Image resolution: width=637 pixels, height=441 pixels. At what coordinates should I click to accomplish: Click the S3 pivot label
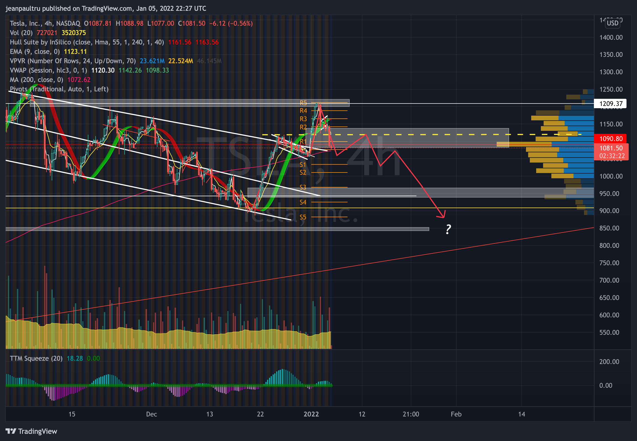303,188
